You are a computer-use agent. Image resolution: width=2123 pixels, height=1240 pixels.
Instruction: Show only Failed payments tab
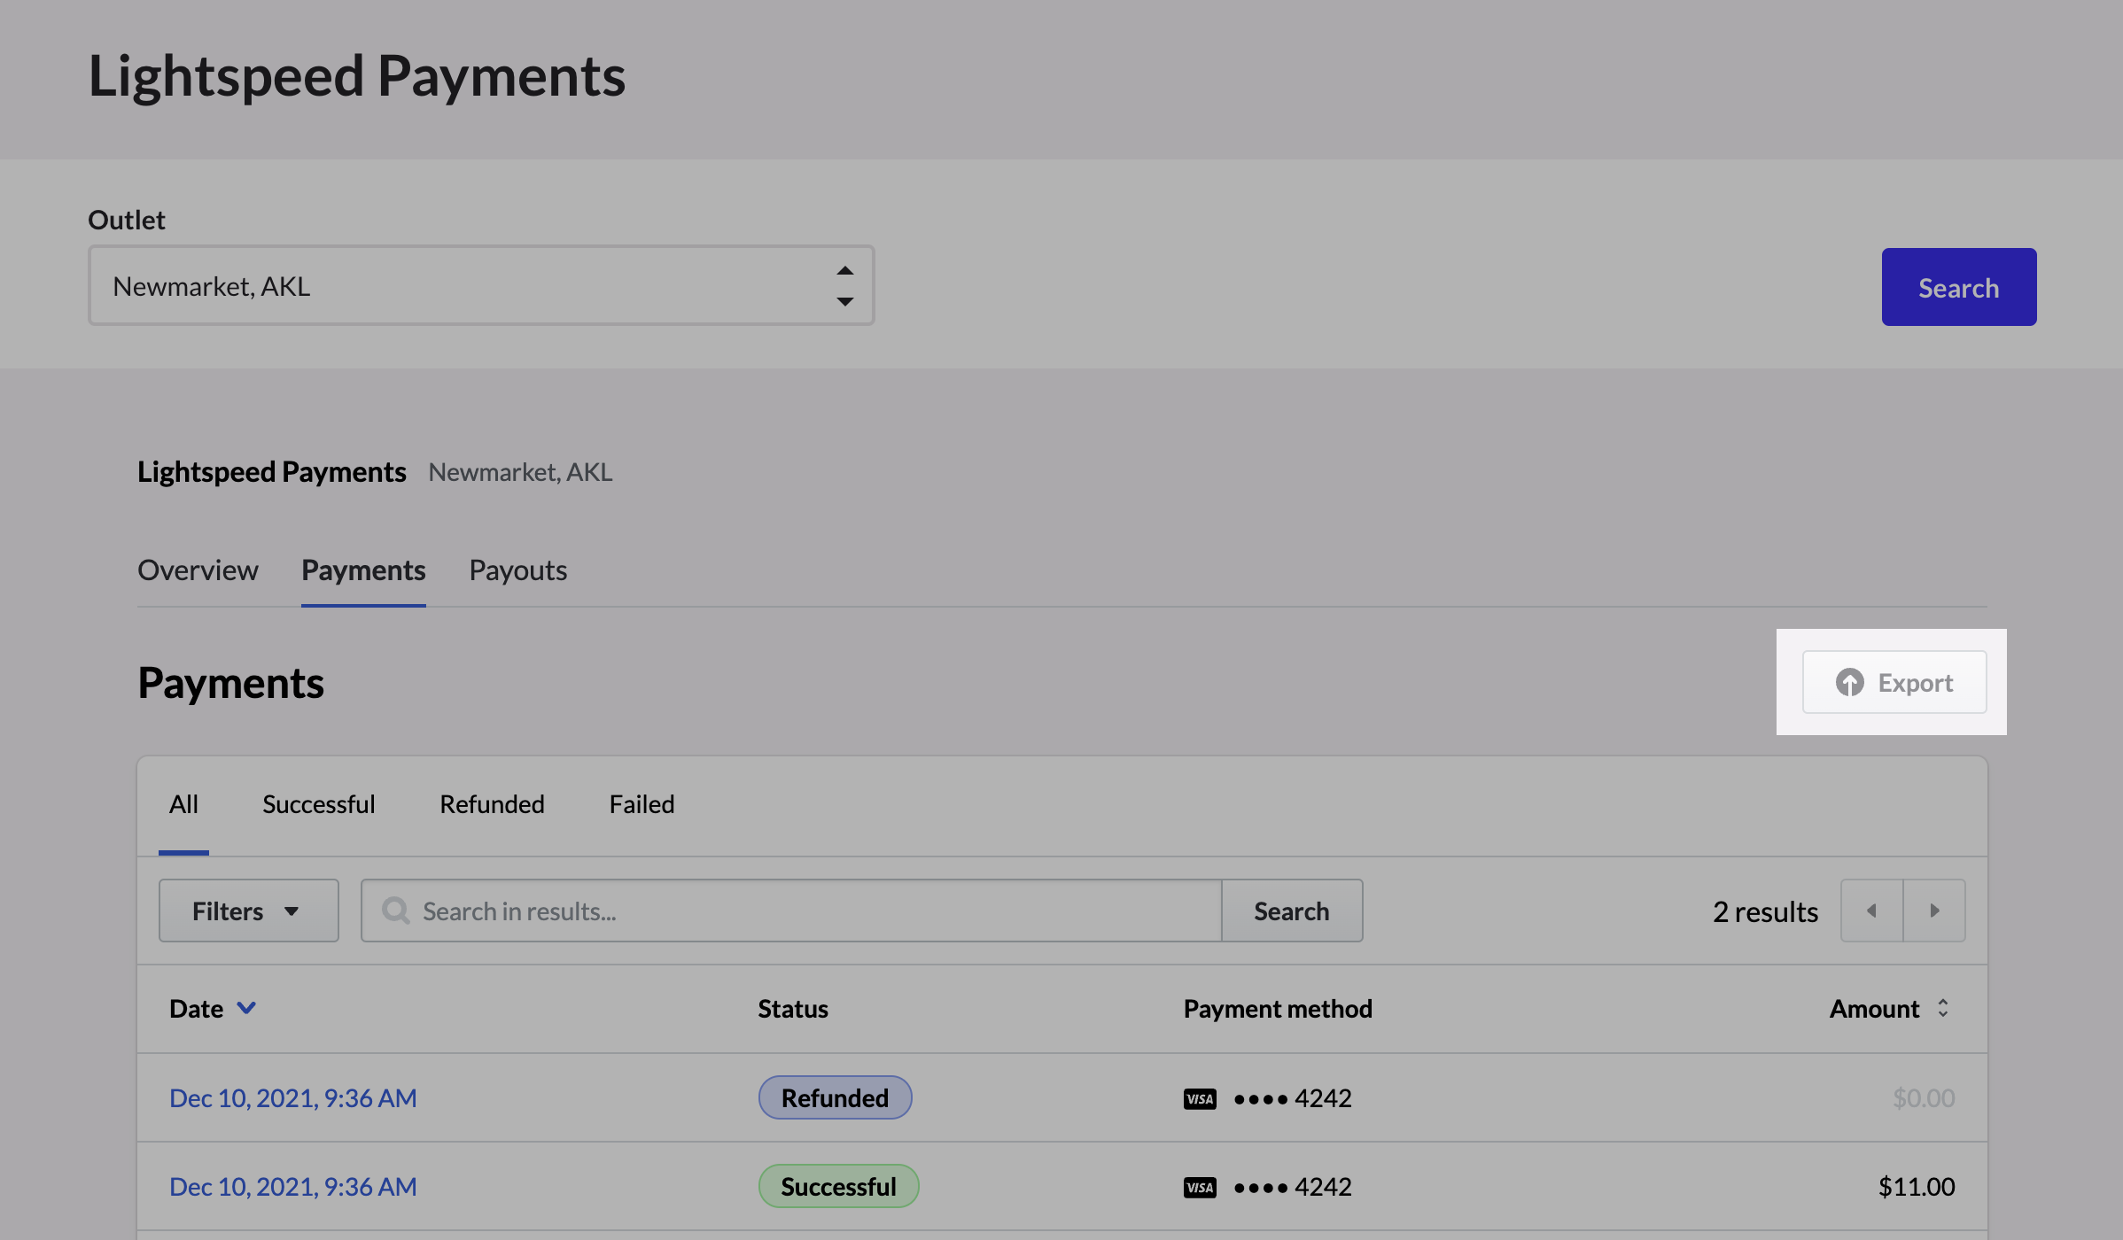[x=642, y=804]
